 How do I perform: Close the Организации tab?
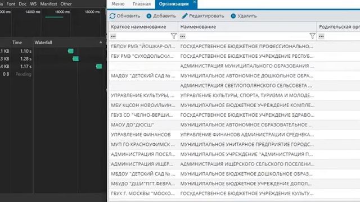click(x=195, y=2)
